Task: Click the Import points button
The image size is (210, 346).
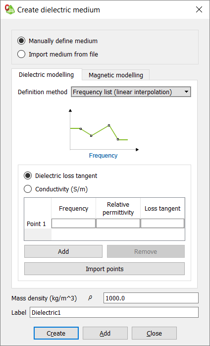Action: coord(105,269)
